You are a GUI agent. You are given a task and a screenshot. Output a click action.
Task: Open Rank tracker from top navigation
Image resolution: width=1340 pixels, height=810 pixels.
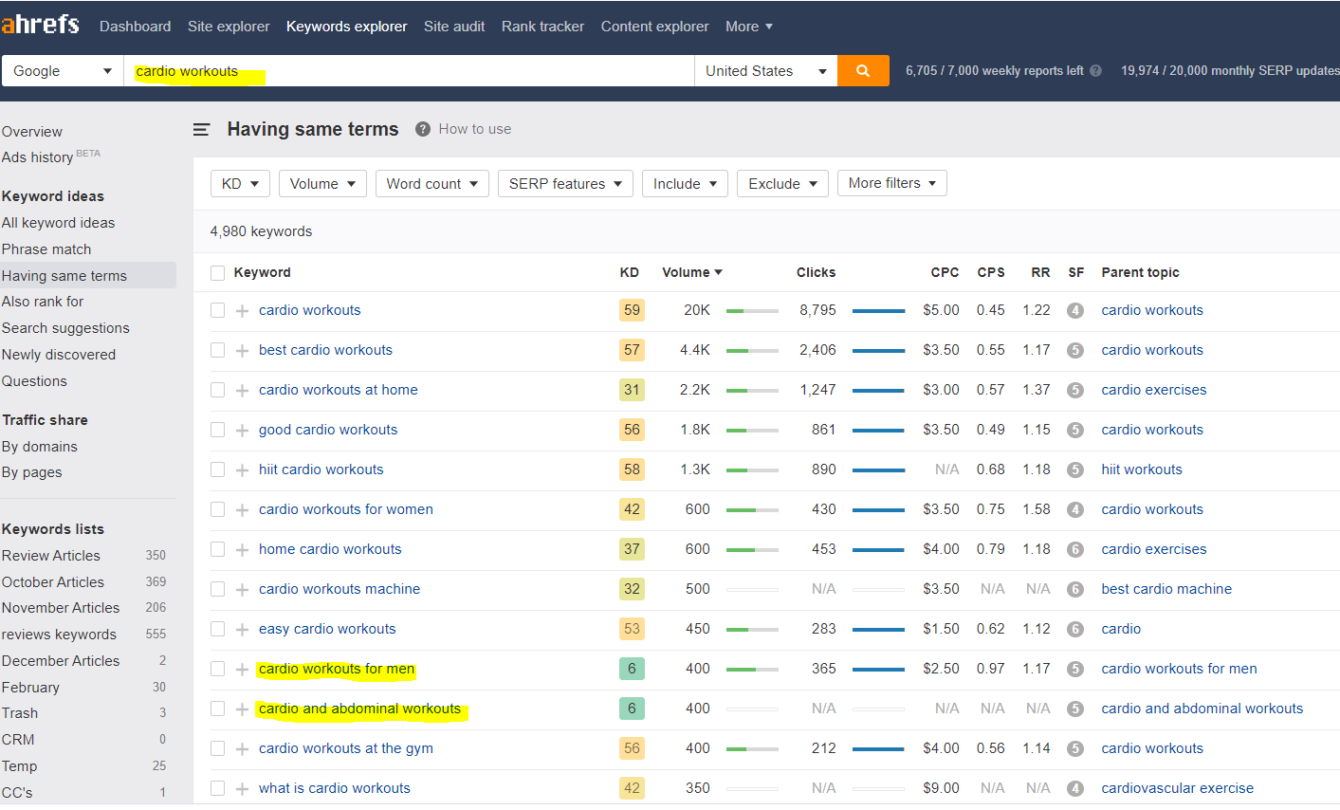click(542, 27)
